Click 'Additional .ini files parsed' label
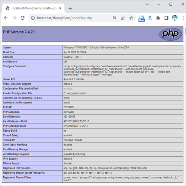186x186 pixels. [x=17, y=103]
